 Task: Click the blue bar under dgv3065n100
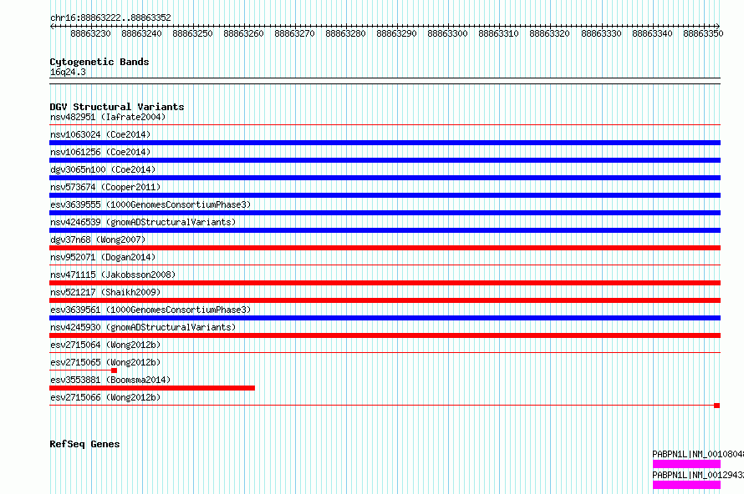(385, 178)
